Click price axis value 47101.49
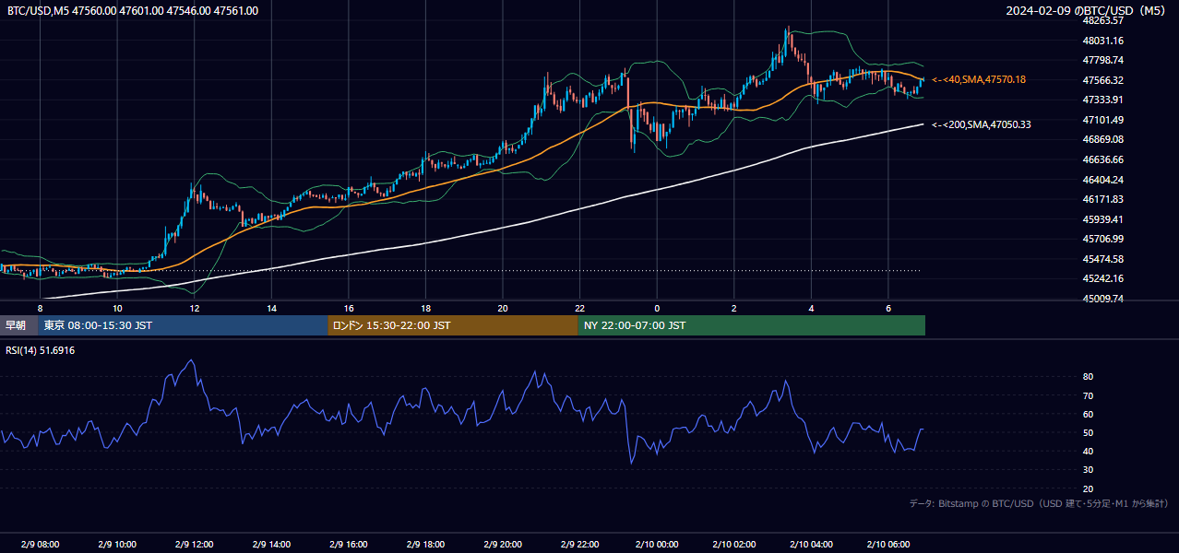1179x553 pixels. pos(1102,120)
